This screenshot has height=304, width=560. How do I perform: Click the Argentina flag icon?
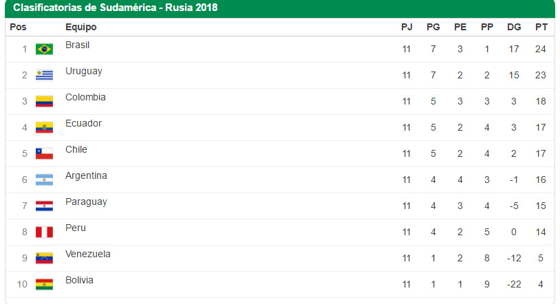click(x=44, y=180)
